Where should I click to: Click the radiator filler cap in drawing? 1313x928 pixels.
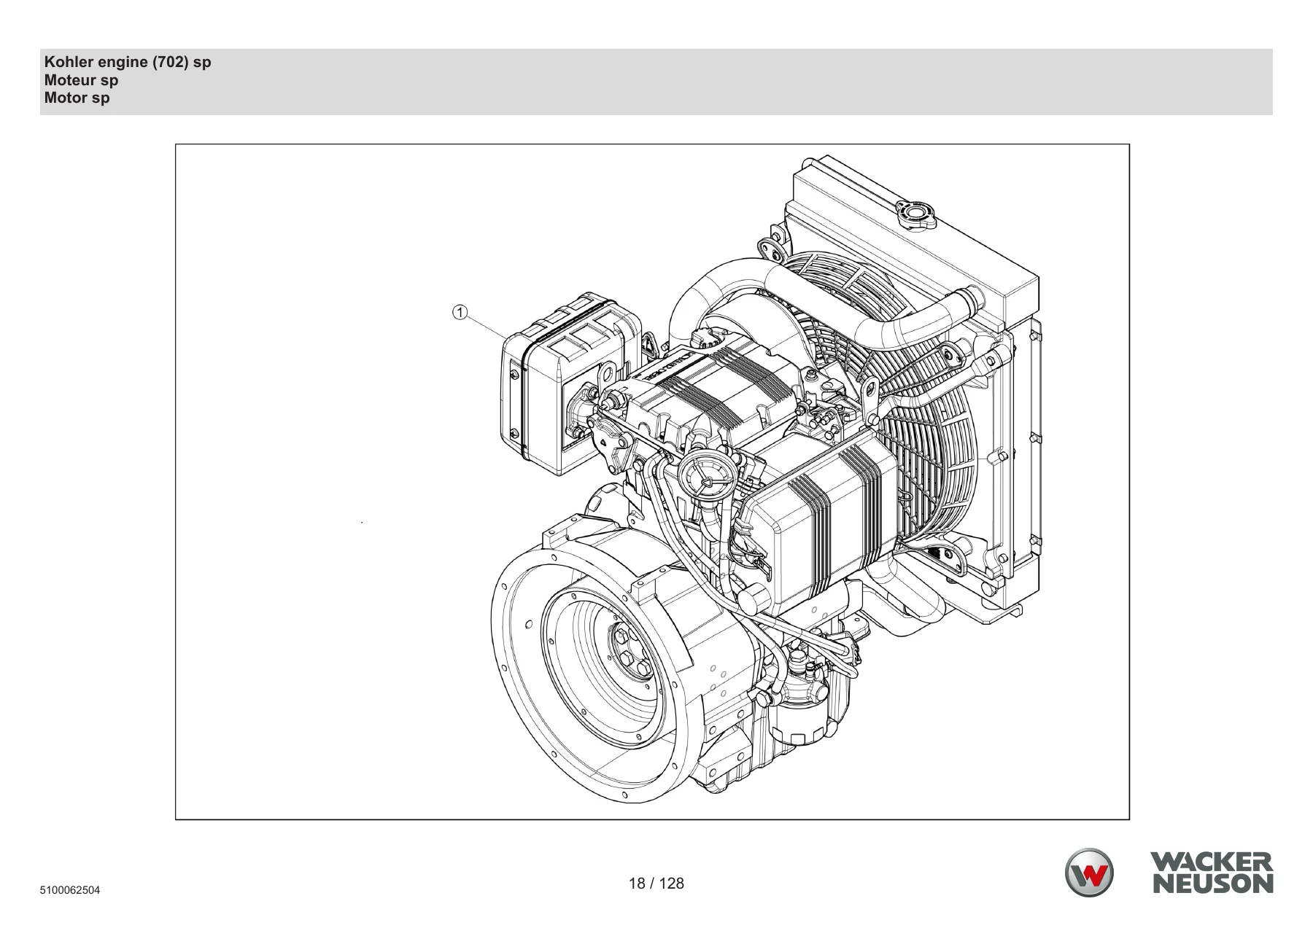click(916, 213)
